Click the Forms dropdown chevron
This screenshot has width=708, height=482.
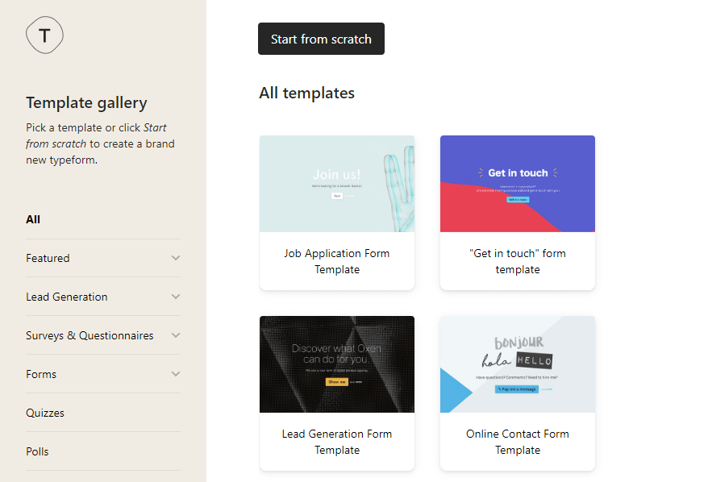coord(174,374)
